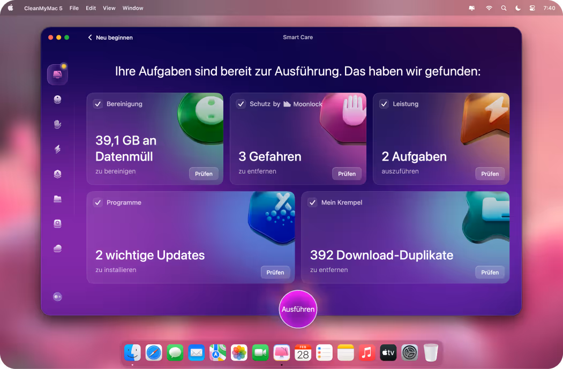The image size is (563, 369).
Task: Open the My Clutter folder icon in sidebar
Action: [x=57, y=199]
